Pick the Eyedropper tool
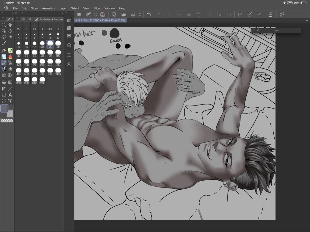This screenshot has height=232, width=310. [x=4, y=44]
